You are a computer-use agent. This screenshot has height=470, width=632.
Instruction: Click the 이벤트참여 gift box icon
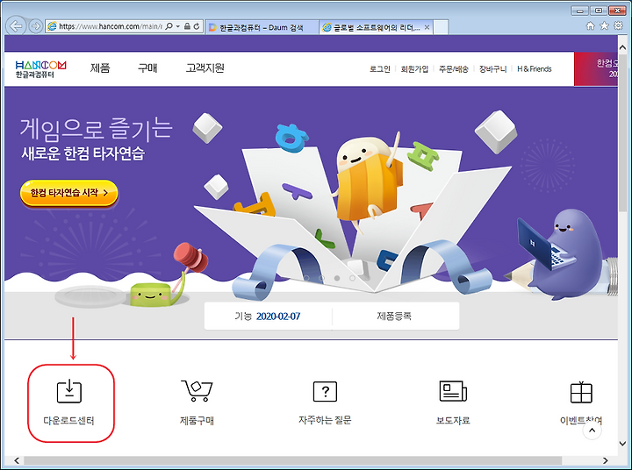pos(581,392)
